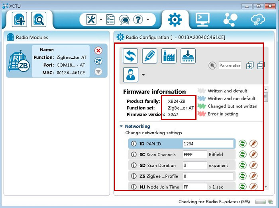The width and height of the screenshot is (279, 208).
Task: Refresh the Scan Channels parameter
Action: click(x=242, y=154)
